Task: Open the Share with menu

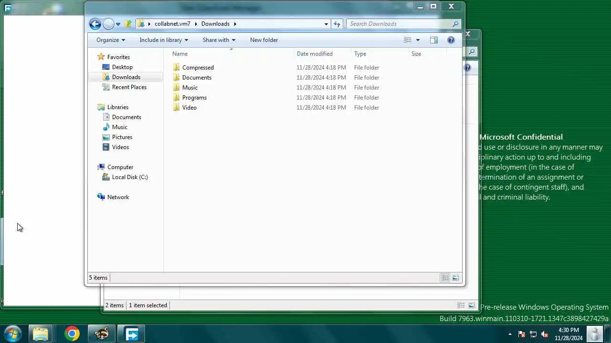Action: pos(219,40)
